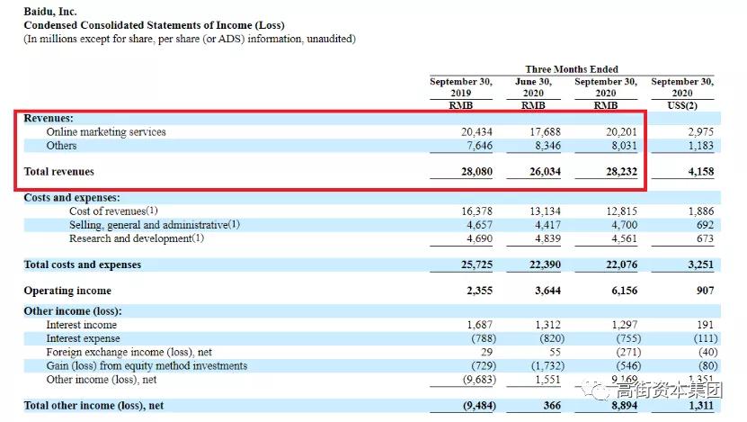The height and width of the screenshot is (422, 747).
Task: Click Cost of revenues value 16,378
Action: click(476, 211)
